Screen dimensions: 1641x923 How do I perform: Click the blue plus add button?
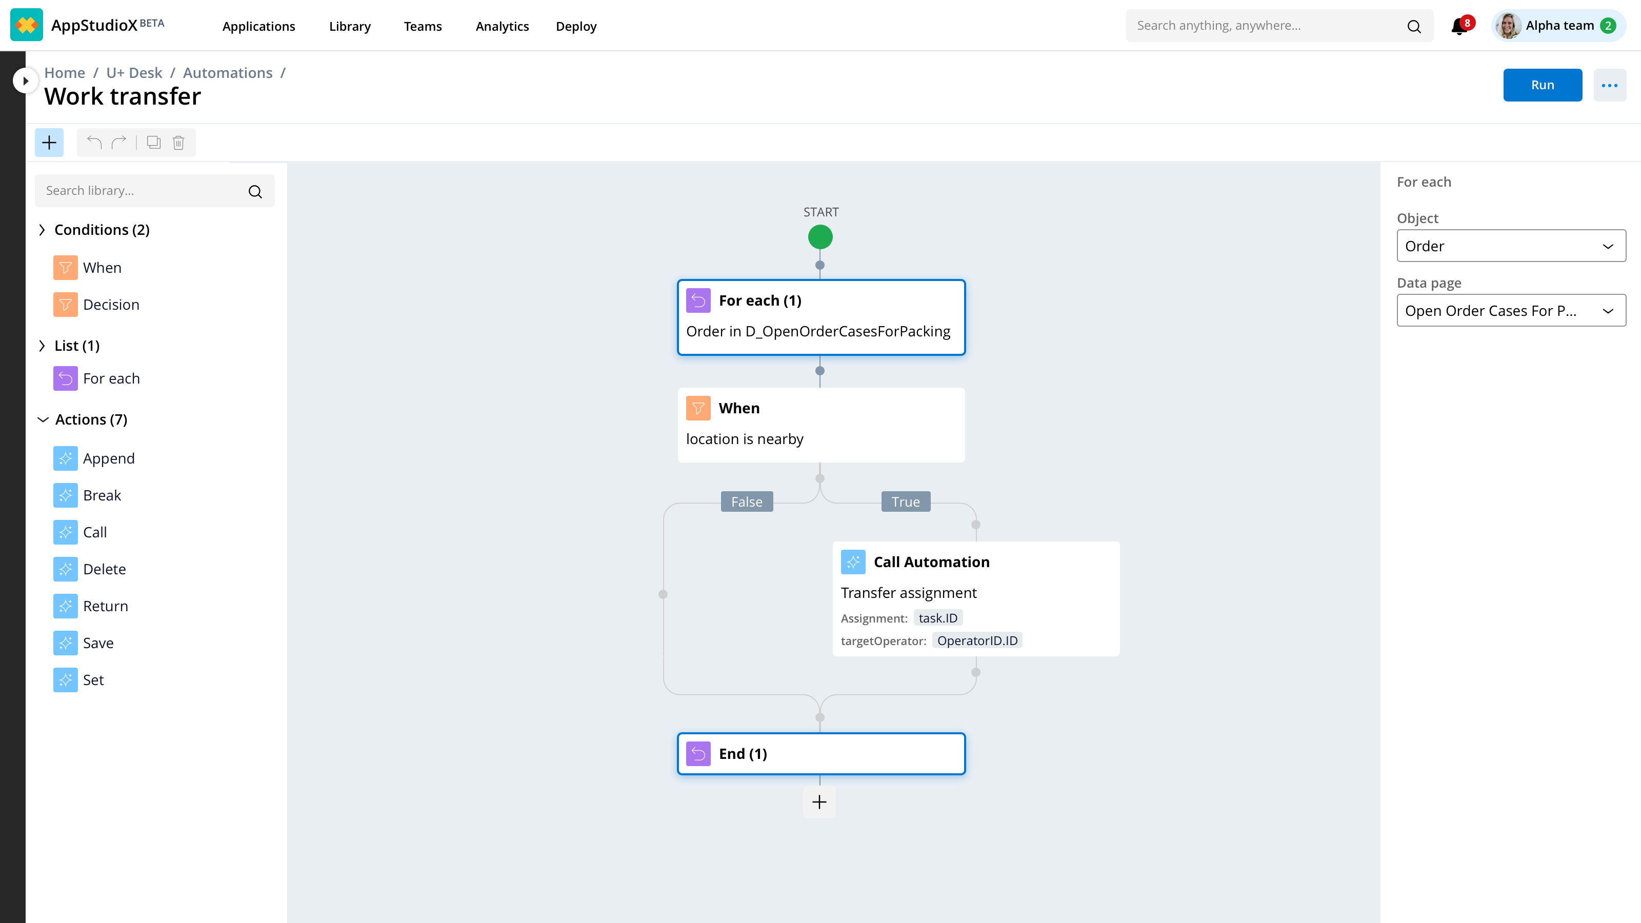(49, 142)
